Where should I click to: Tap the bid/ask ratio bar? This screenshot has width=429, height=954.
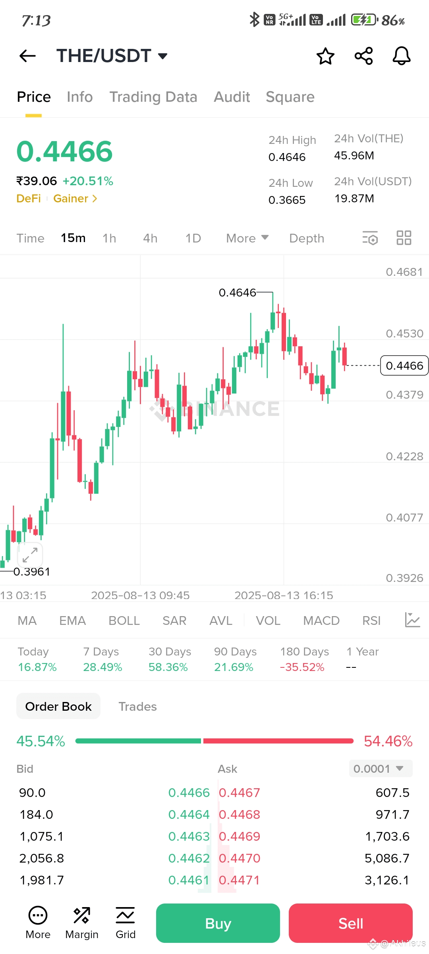[x=214, y=741]
